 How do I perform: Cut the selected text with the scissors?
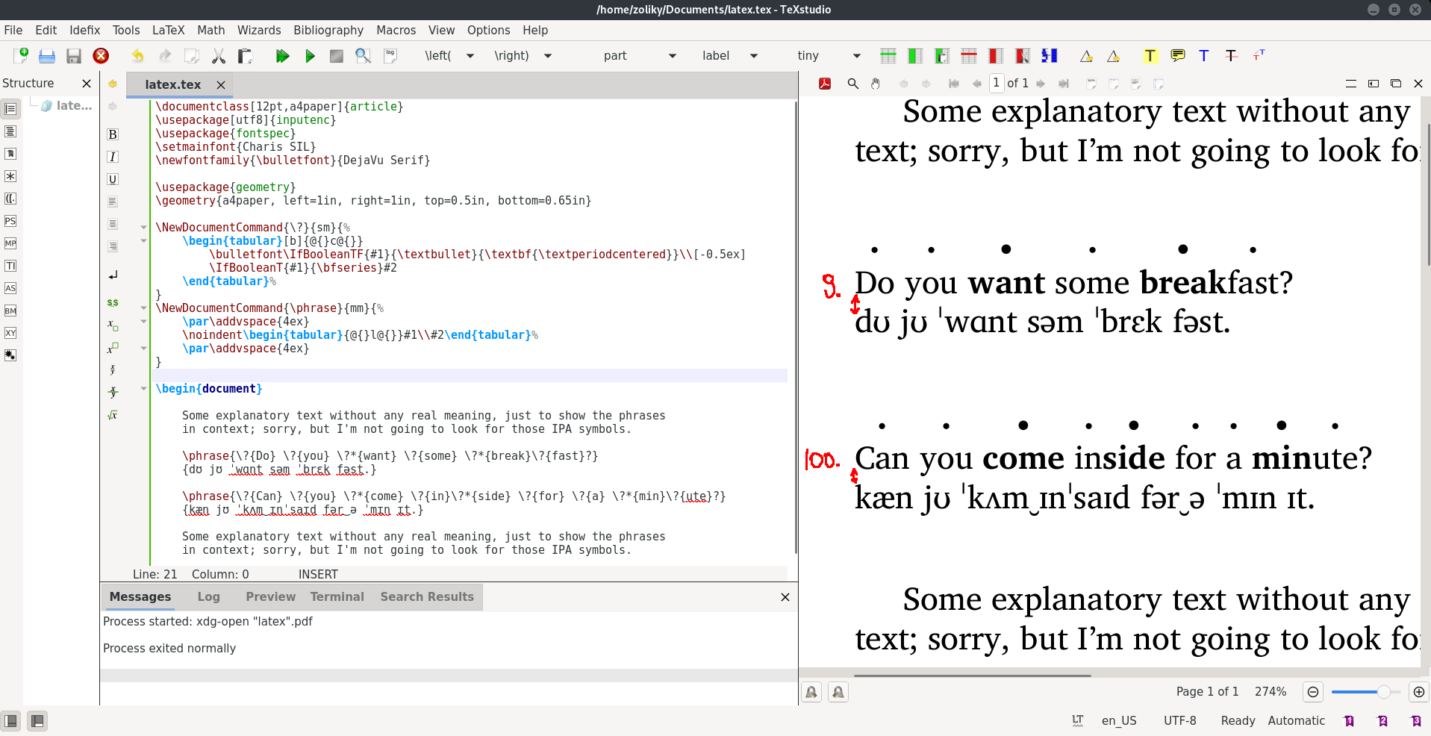(218, 56)
